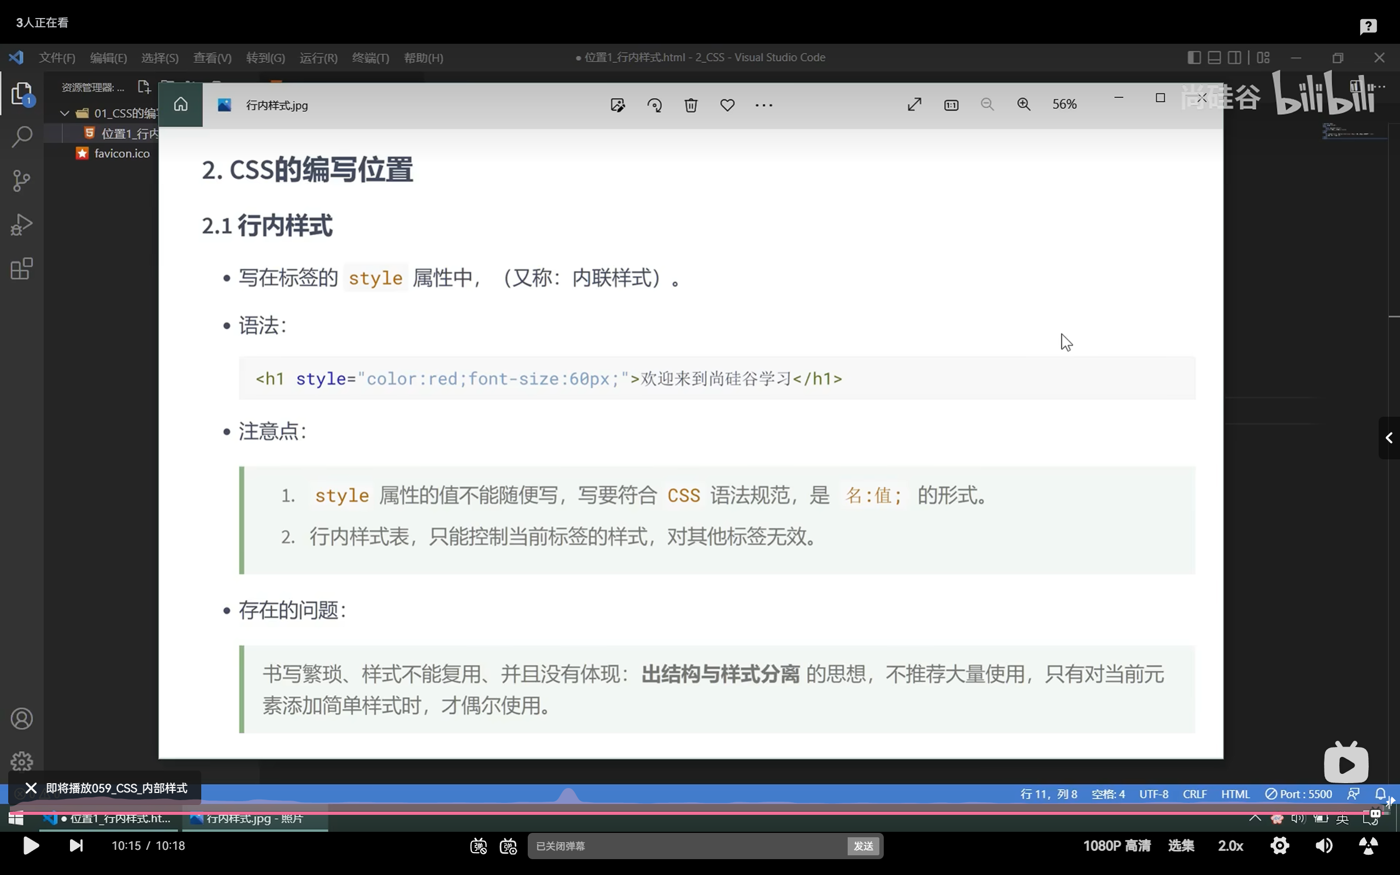
Task: Open the 终端(T) menu
Action: (370, 57)
